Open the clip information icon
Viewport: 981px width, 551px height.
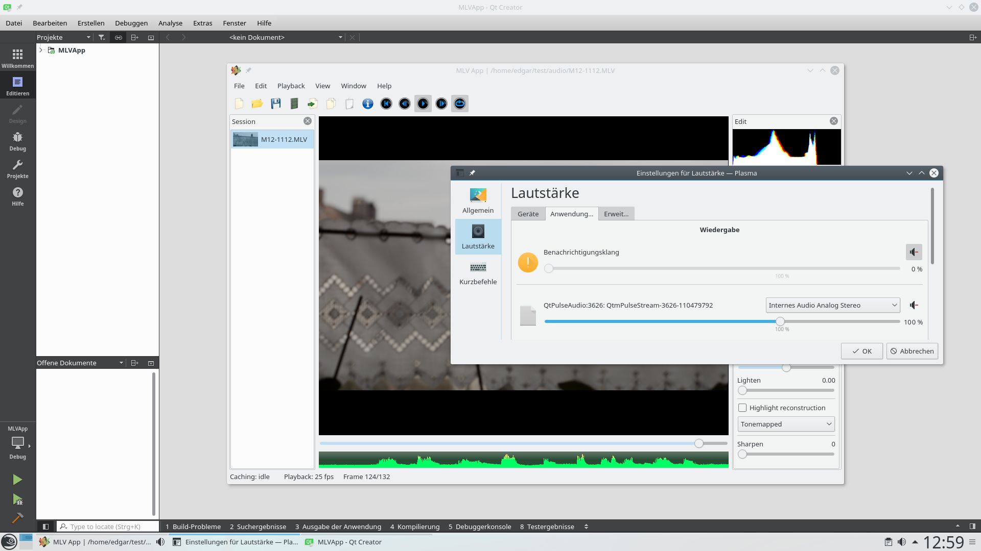pyautogui.click(x=368, y=104)
